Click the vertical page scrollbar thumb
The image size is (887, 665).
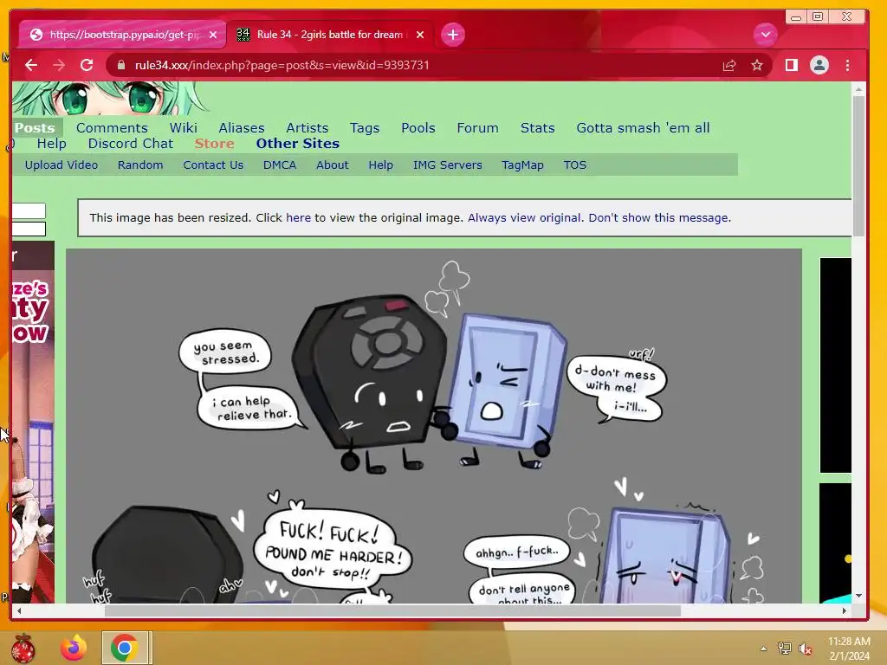(858, 166)
